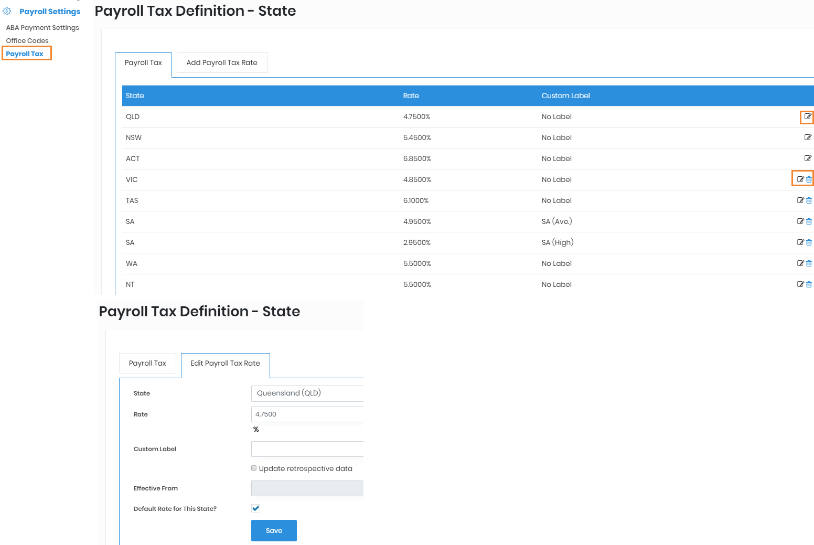The height and width of the screenshot is (545, 814).
Task: Open ABA Payment Settings in sidebar
Action: click(x=42, y=28)
